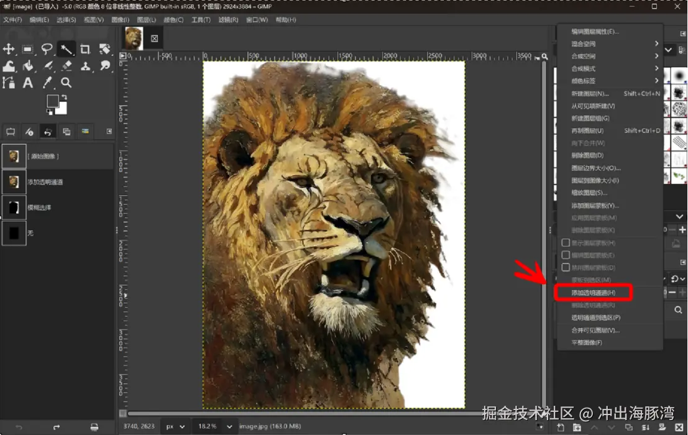Select the Crop tool
This screenshot has width=688, height=435.
click(x=85, y=48)
